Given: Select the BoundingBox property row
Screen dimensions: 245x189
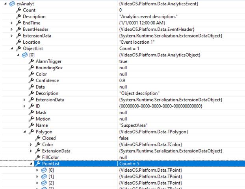Looking at the screenshot, I should (49, 68).
